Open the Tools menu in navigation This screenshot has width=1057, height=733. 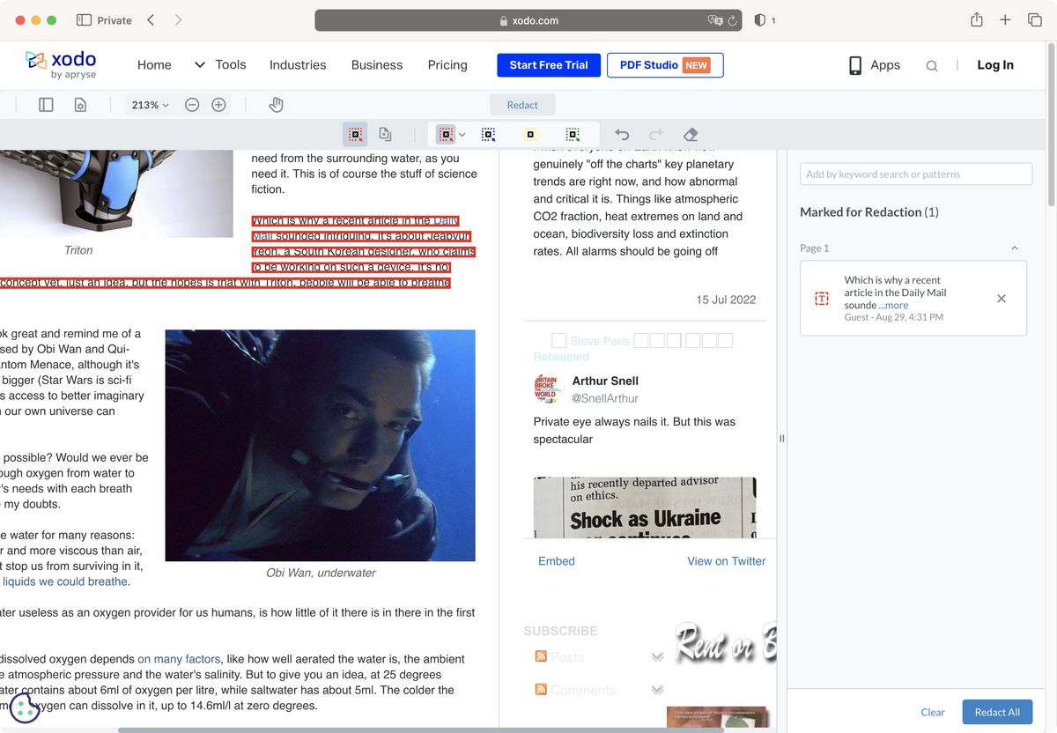tap(230, 64)
